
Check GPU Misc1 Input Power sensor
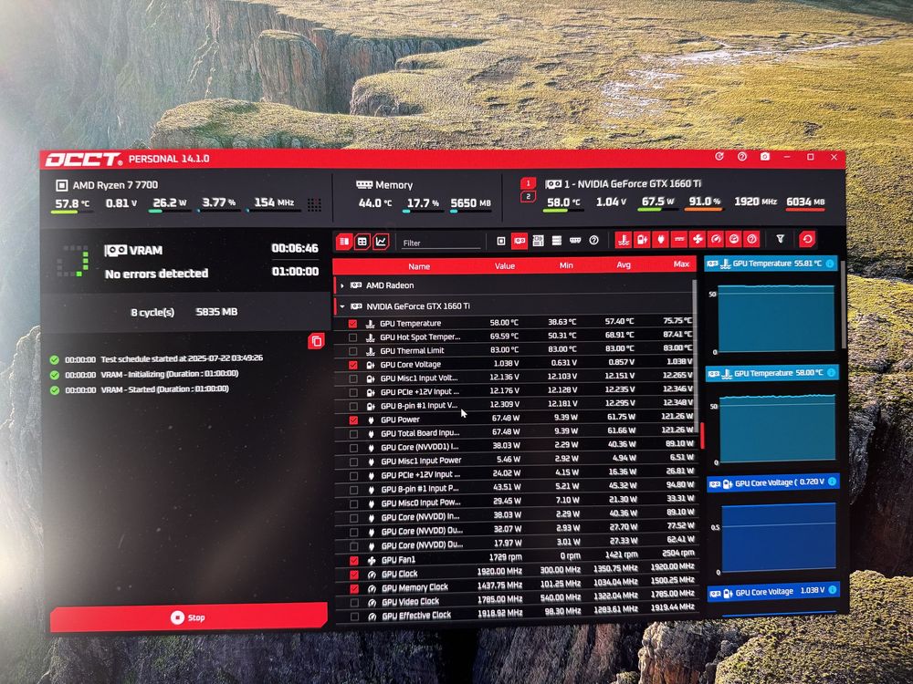(353, 461)
